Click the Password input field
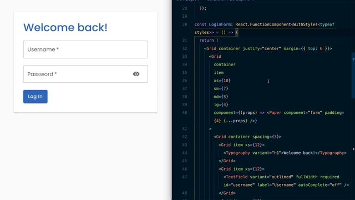The height and width of the screenshot is (200, 355). [x=85, y=74]
